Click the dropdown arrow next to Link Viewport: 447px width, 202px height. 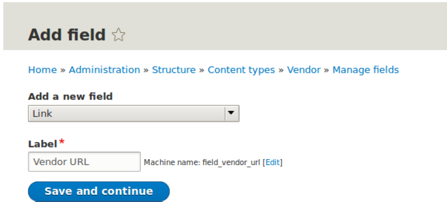coord(231,113)
